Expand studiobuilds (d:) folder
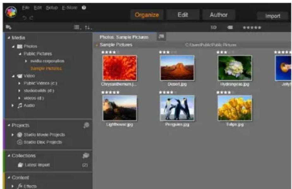The height and width of the screenshot is (189, 292). click(x=19, y=91)
